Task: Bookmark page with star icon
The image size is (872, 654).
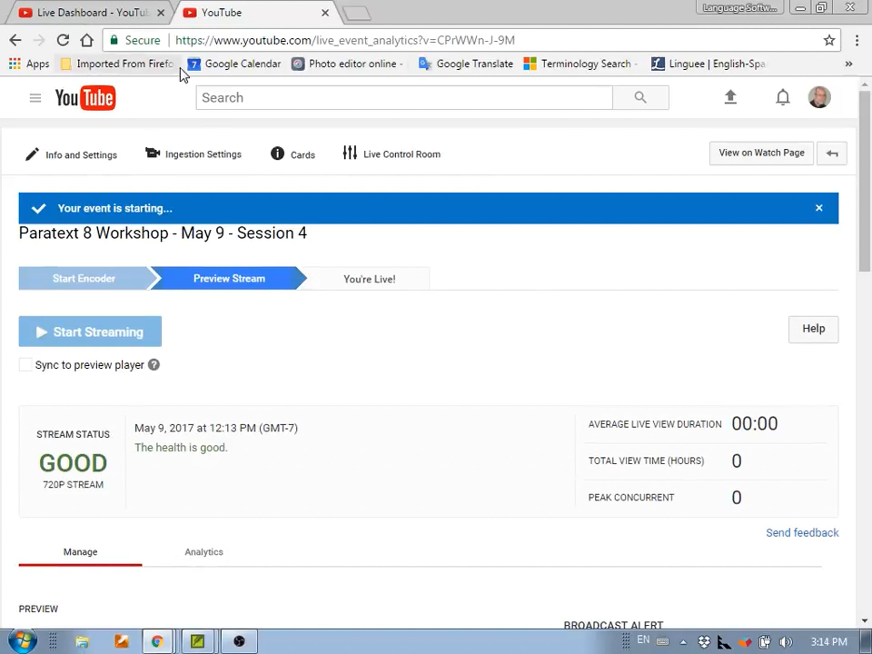Action: pyautogui.click(x=829, y=40)
